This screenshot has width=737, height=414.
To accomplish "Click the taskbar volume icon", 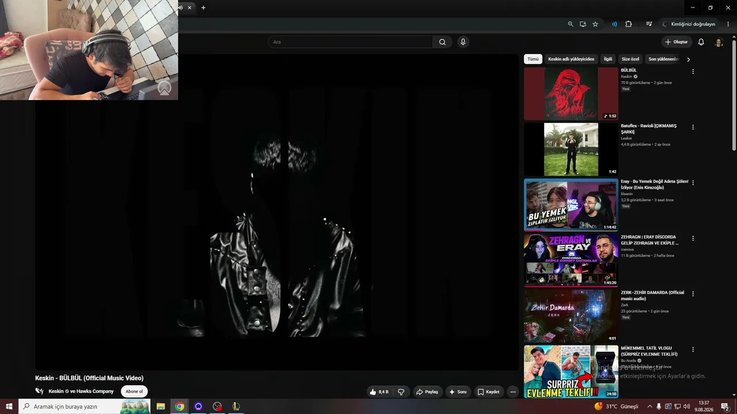I will 686,407.
